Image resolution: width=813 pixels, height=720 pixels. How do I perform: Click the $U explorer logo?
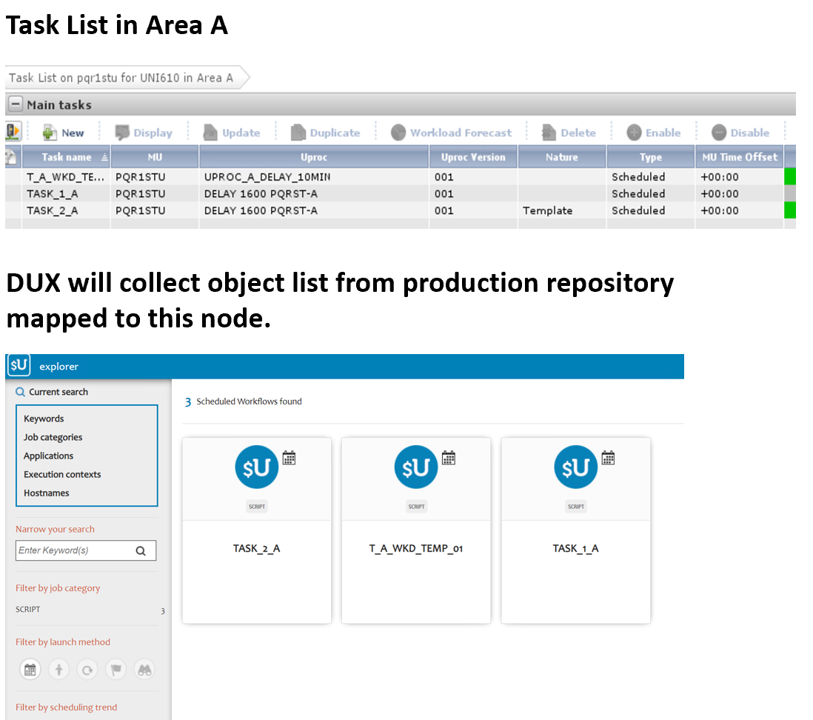[19, 366]
